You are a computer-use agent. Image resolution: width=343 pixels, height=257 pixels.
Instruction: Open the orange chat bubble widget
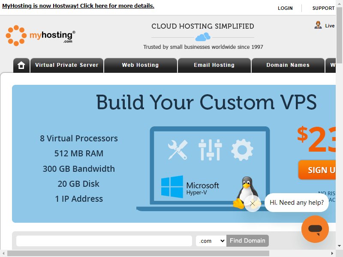click(x=315, y=229)
